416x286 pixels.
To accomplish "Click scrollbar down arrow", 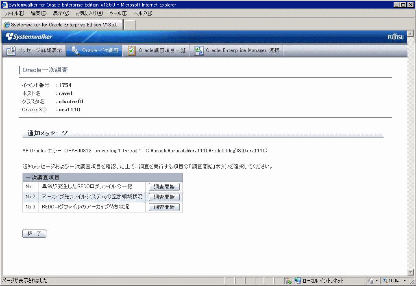I will click(410, 272).
